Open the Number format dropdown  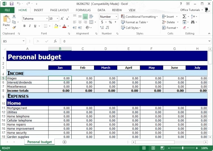[x=116, y=17]
